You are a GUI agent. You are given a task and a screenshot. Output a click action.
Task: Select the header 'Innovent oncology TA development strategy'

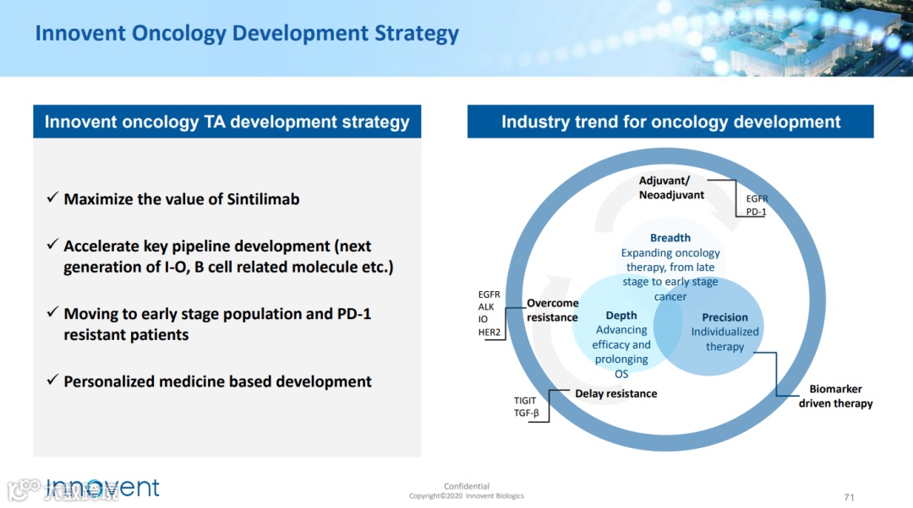(x=227, y=122)
